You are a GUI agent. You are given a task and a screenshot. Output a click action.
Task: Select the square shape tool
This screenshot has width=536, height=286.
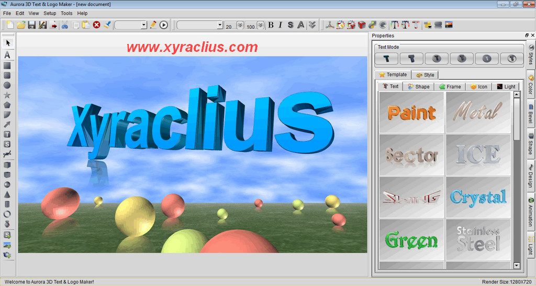[7, 65]
